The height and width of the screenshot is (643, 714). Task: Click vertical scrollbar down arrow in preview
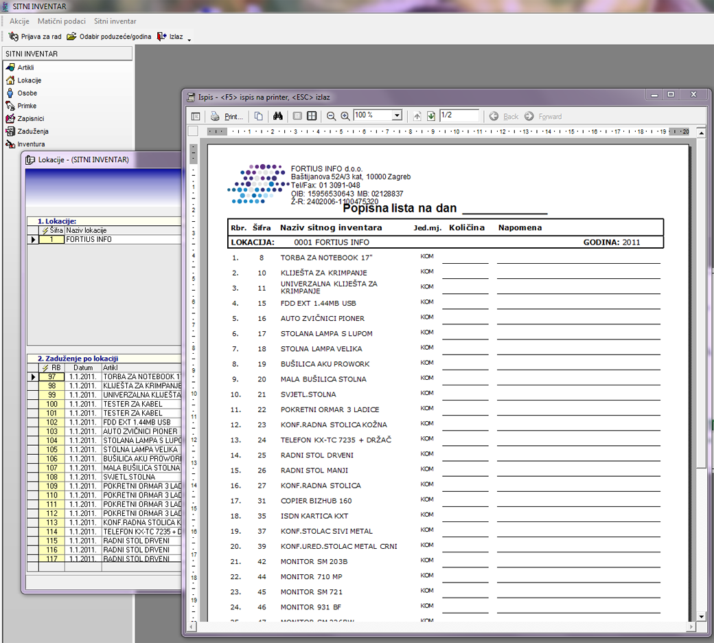tap(702, 617)
